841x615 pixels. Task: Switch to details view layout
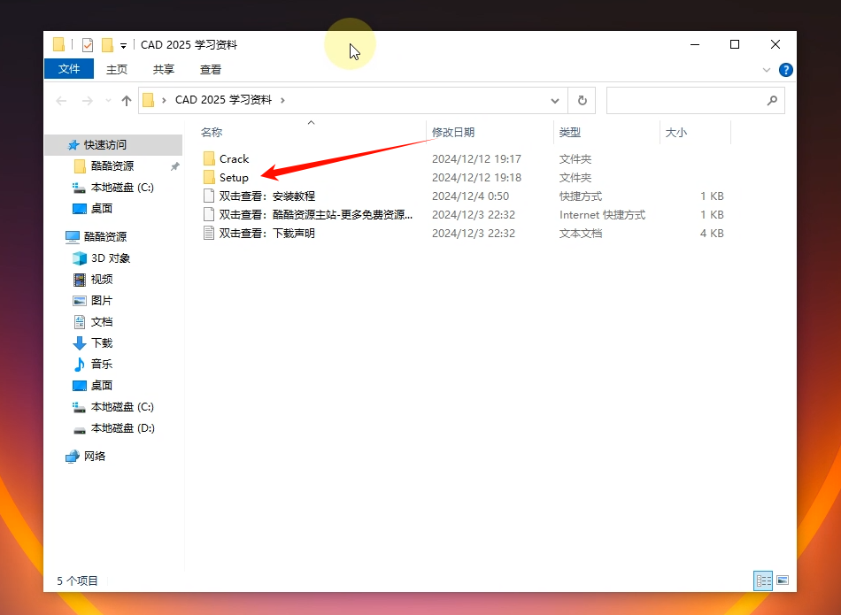pos(762,580)
